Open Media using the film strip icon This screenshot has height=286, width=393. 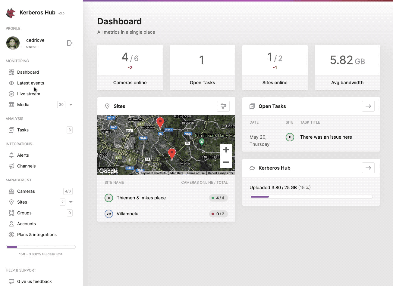pos(11,104)
